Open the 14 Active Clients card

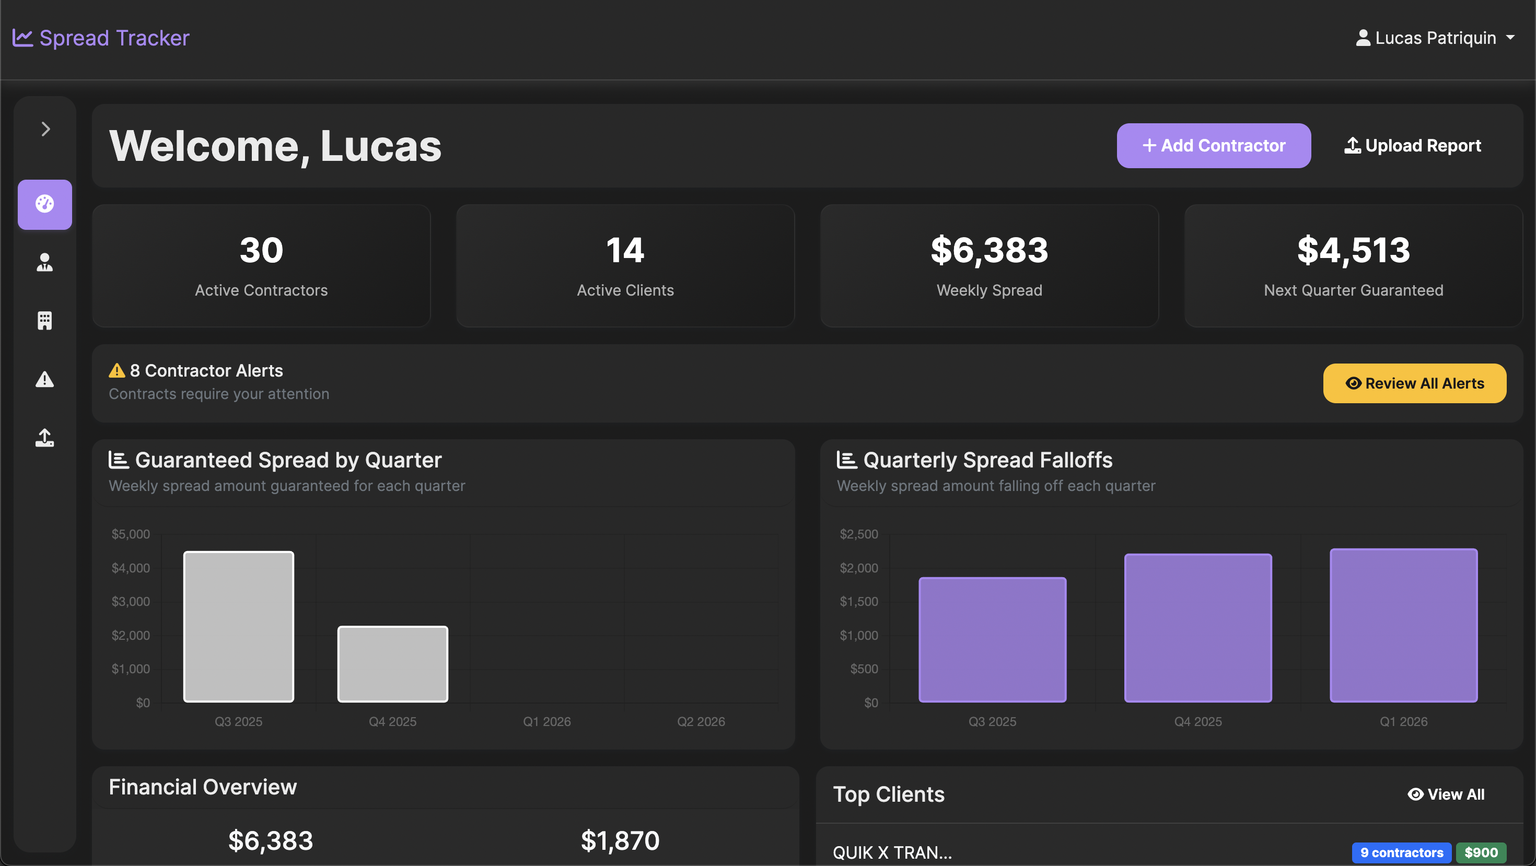pyautogui.click(x=625, y=266)
